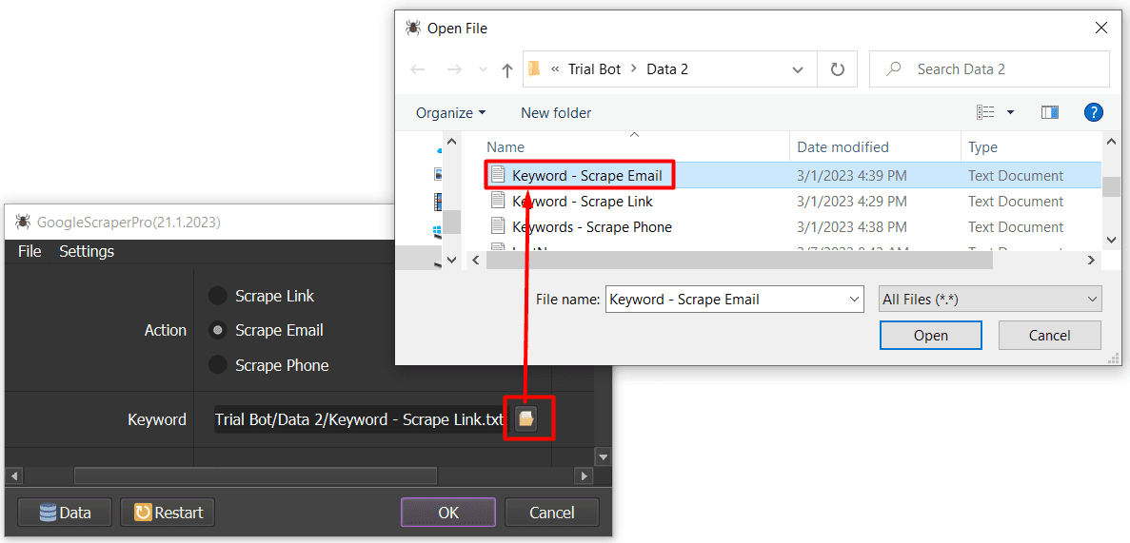Image resolution: width=1130 pixels, height=543 pixels.
Task: Click the 3/1/2023 4:29 PM date cell
Action: point(852,201)
